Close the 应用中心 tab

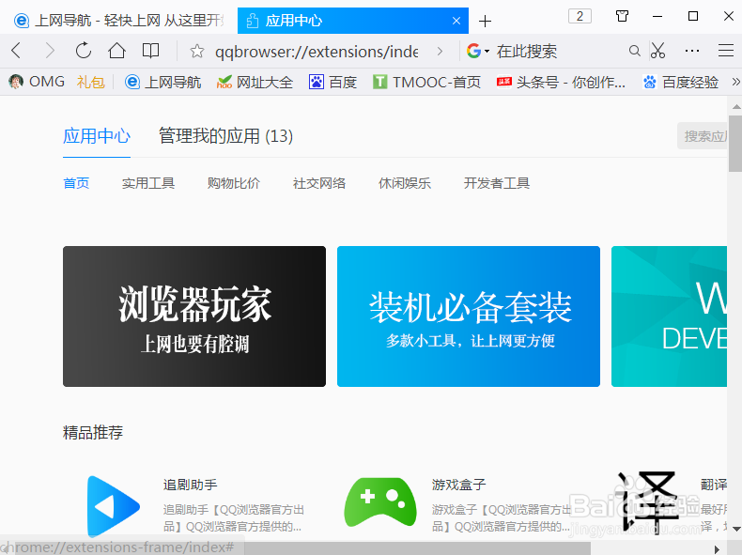click(x=456, y=21)
